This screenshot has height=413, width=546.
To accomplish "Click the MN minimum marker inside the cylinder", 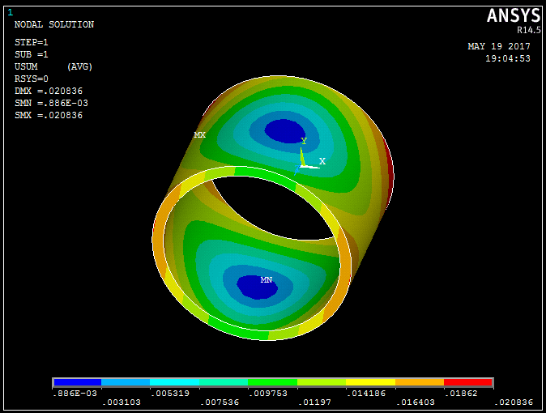I will click(267, 279).
